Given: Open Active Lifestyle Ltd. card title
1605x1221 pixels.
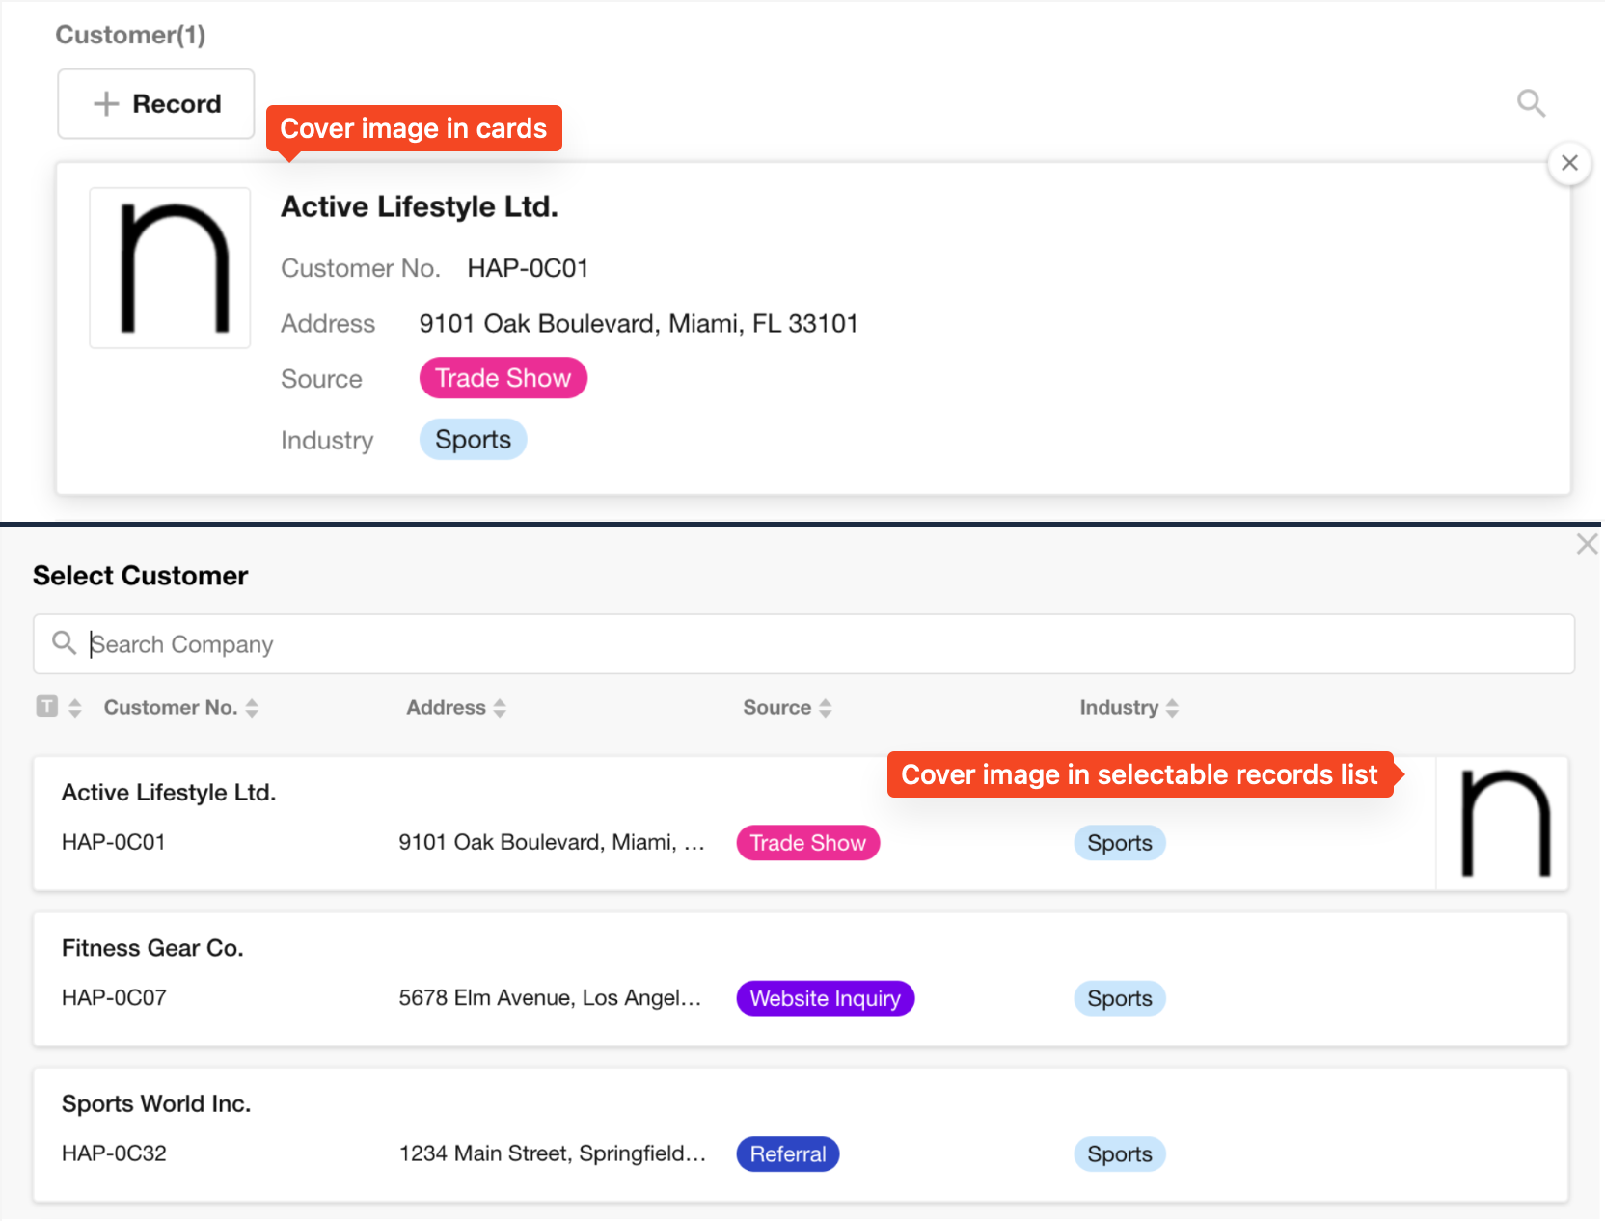Looking at the screenshot, I should click(x=420, y=207).
